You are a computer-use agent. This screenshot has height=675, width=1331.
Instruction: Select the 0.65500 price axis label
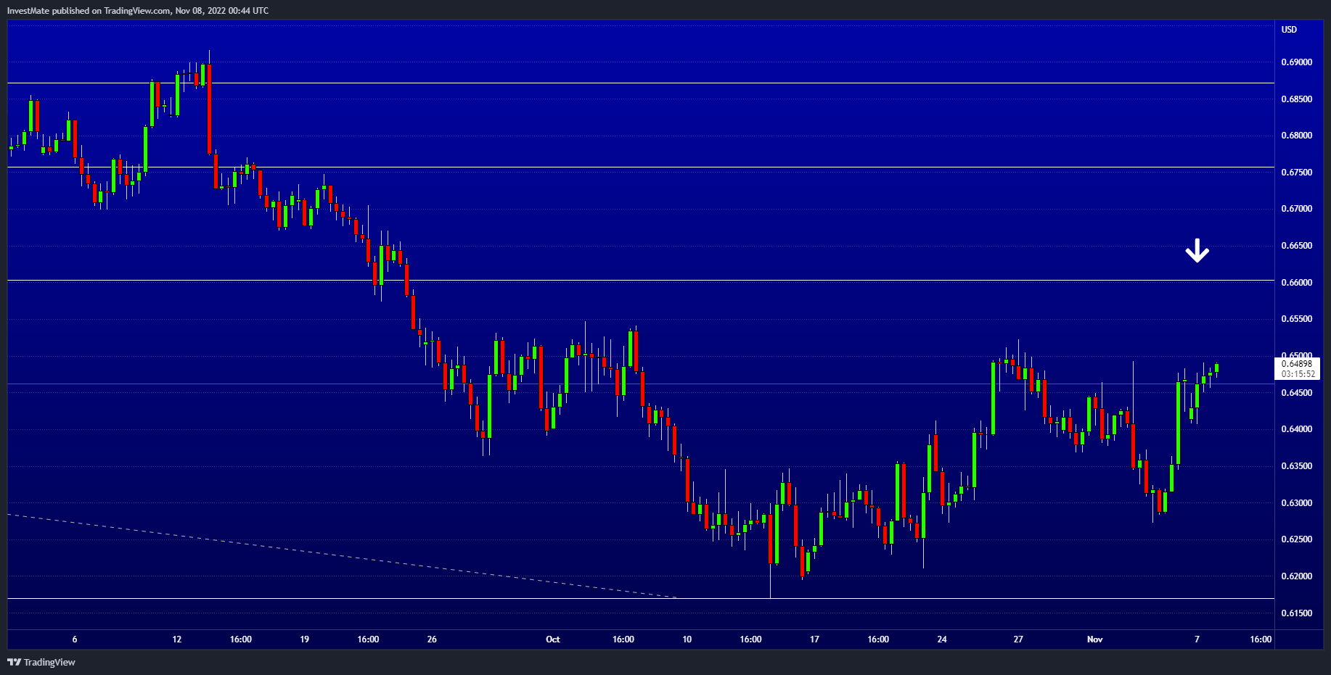click(x=1296, y=319)
